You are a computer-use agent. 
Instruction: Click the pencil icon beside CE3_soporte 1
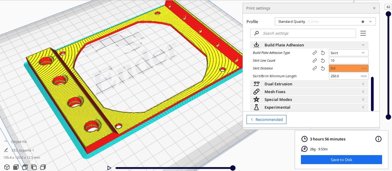click(x=6, y=150)
